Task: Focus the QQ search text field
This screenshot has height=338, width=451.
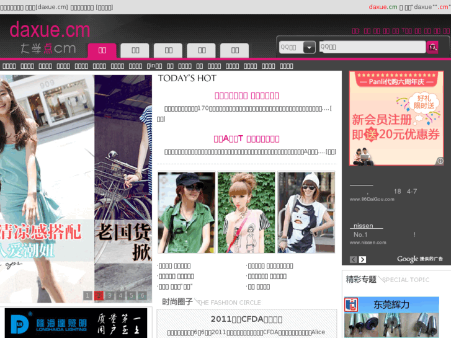Action: click(372, 47)
